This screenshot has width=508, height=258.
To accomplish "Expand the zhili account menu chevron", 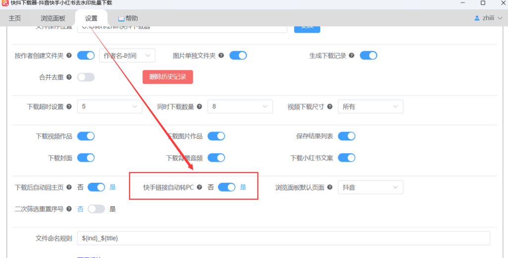I will (x=500, y=18).
